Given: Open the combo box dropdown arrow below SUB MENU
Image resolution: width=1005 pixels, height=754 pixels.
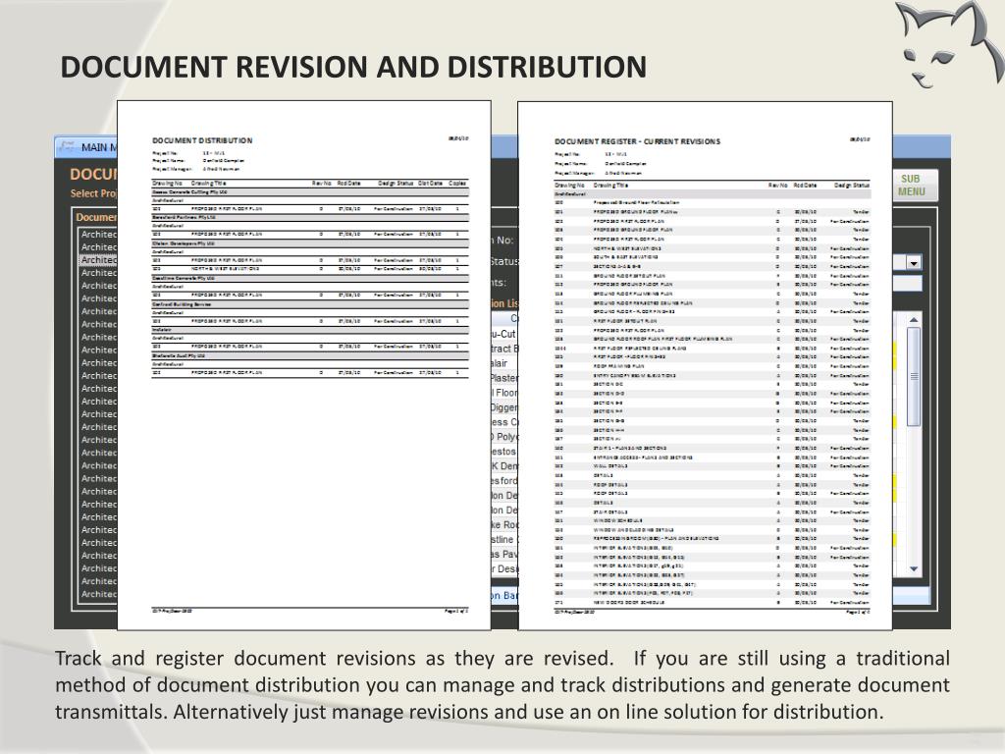Looking at the screenshot, I should tap(914, 262).
